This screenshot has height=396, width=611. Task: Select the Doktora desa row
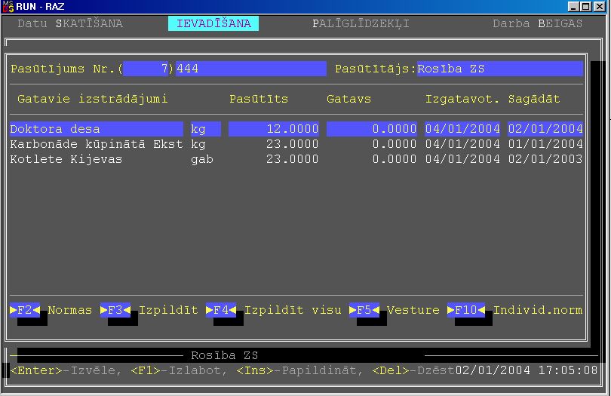pyautogui.click(x=296, y=129)
